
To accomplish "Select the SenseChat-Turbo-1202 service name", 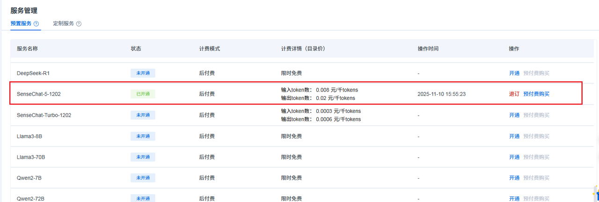I will (44, 115).
